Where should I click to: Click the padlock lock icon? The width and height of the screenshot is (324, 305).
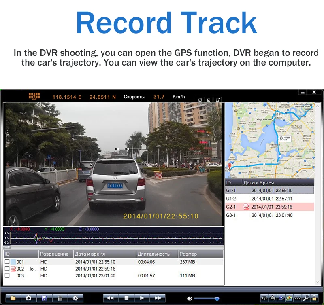point(314,298)
